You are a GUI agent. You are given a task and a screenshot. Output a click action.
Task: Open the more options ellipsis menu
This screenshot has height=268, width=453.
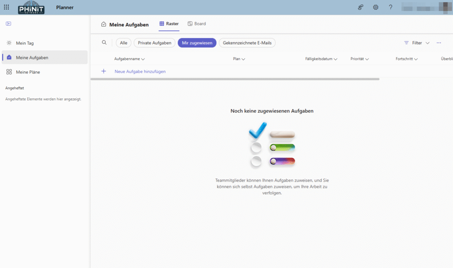[438, 43]
